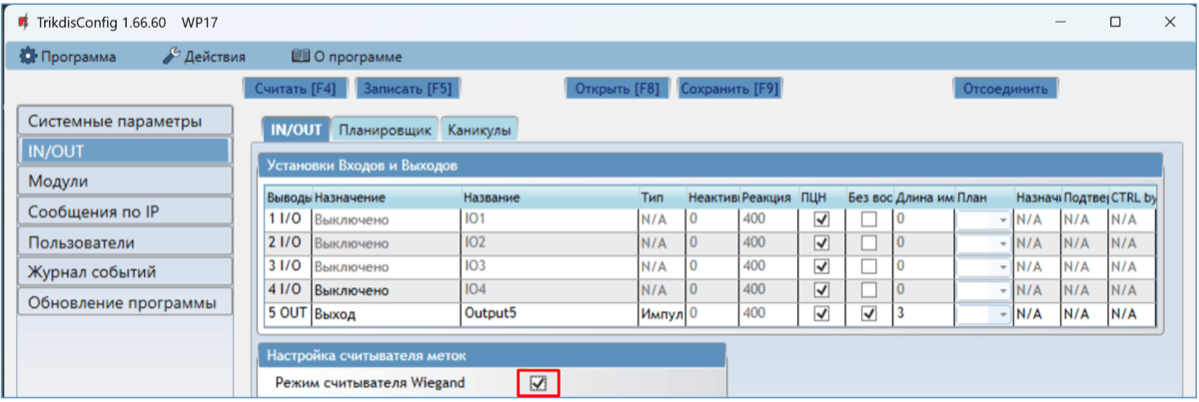Switch to the Каникулы tab
This screenshot has height=402, width=1199.
pyautogui.click(x=480, y=130)
